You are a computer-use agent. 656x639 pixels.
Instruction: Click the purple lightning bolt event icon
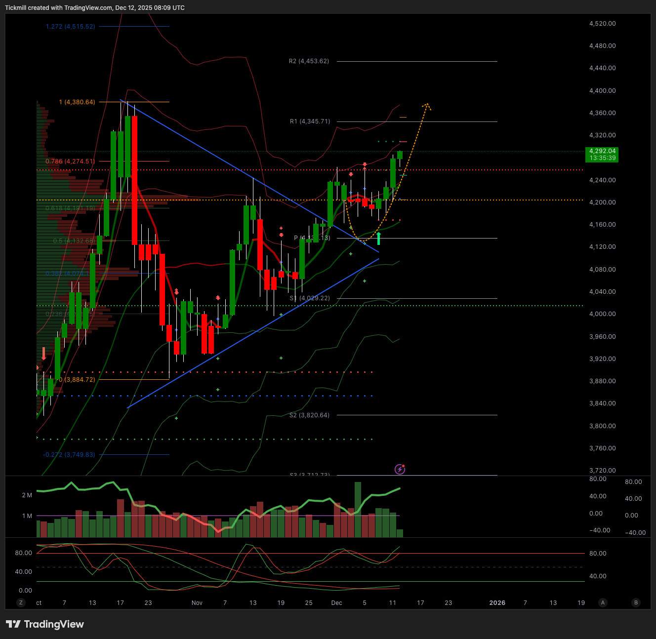400,469
